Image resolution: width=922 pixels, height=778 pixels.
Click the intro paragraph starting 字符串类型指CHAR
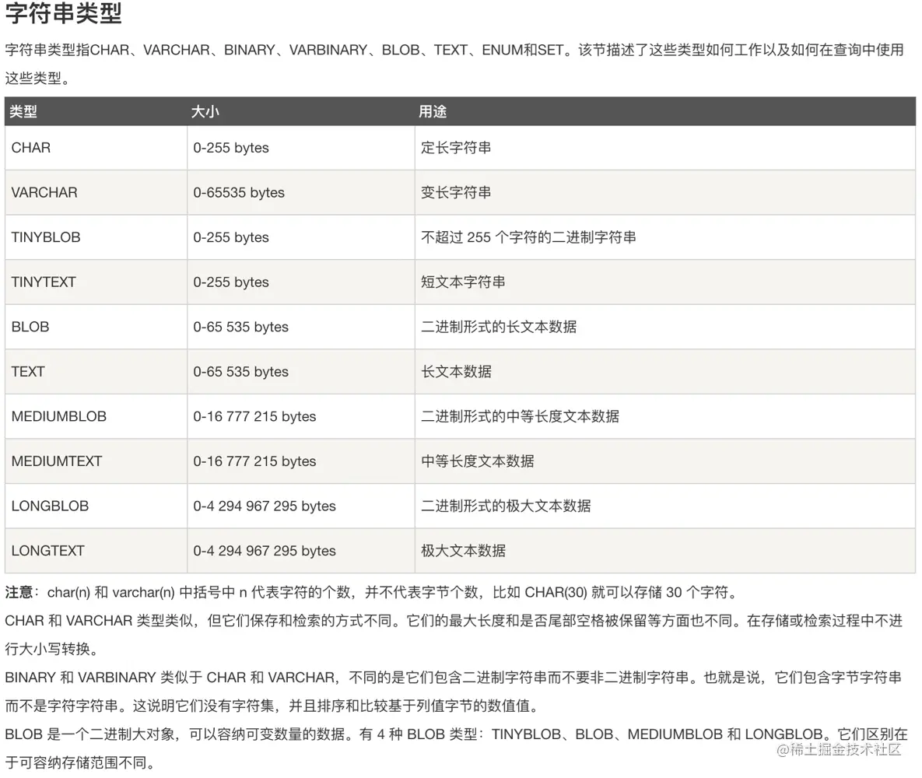pyautogui.click(x=454, y=64)
